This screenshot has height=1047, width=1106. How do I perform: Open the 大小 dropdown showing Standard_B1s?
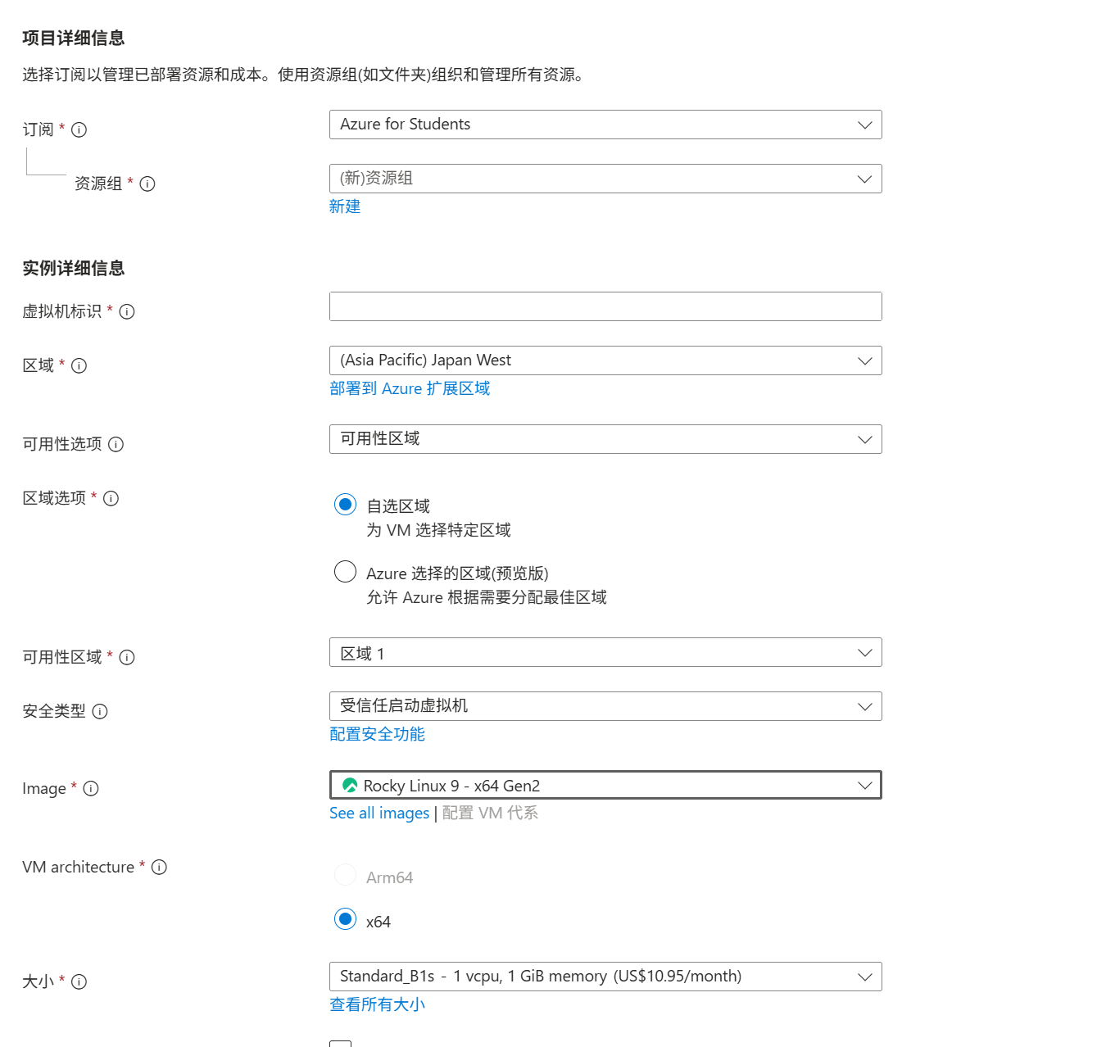tap(605, 977)
